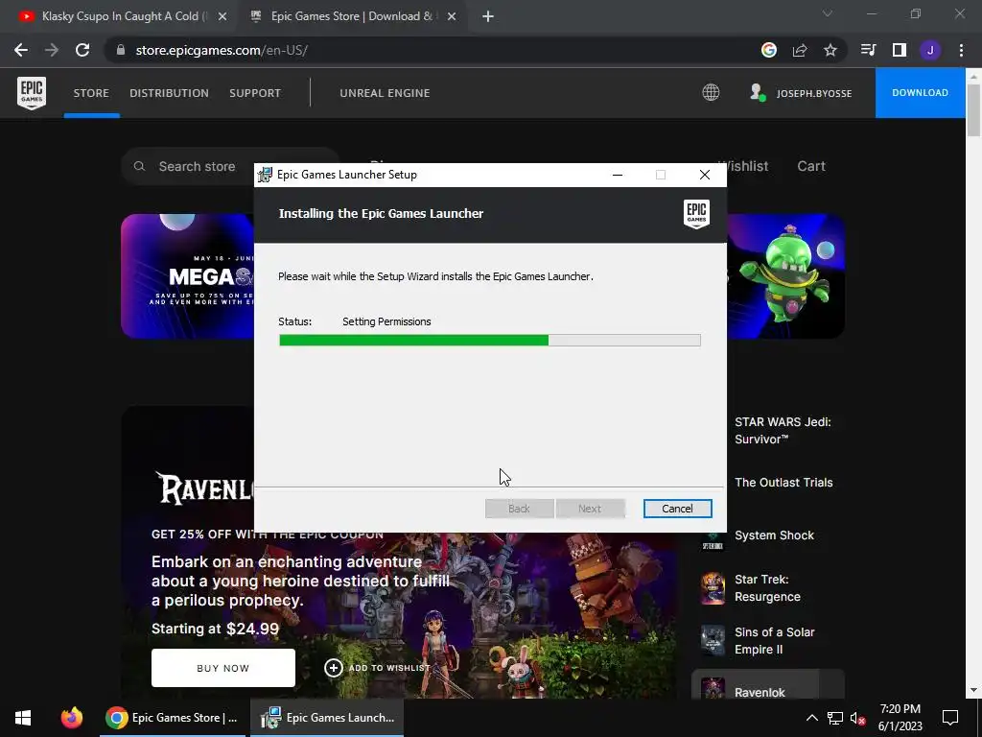Click the BUY NOW button for Ravenlok
This screenshot has height=737, width=982.
[x=222, y=668]
